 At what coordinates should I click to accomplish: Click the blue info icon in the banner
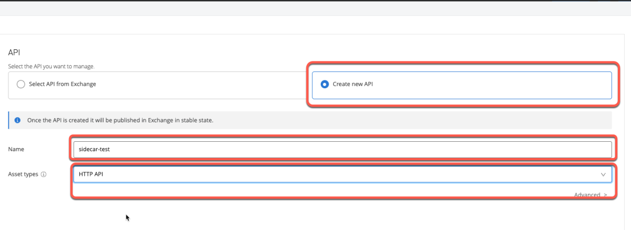(x=17, y=120)
